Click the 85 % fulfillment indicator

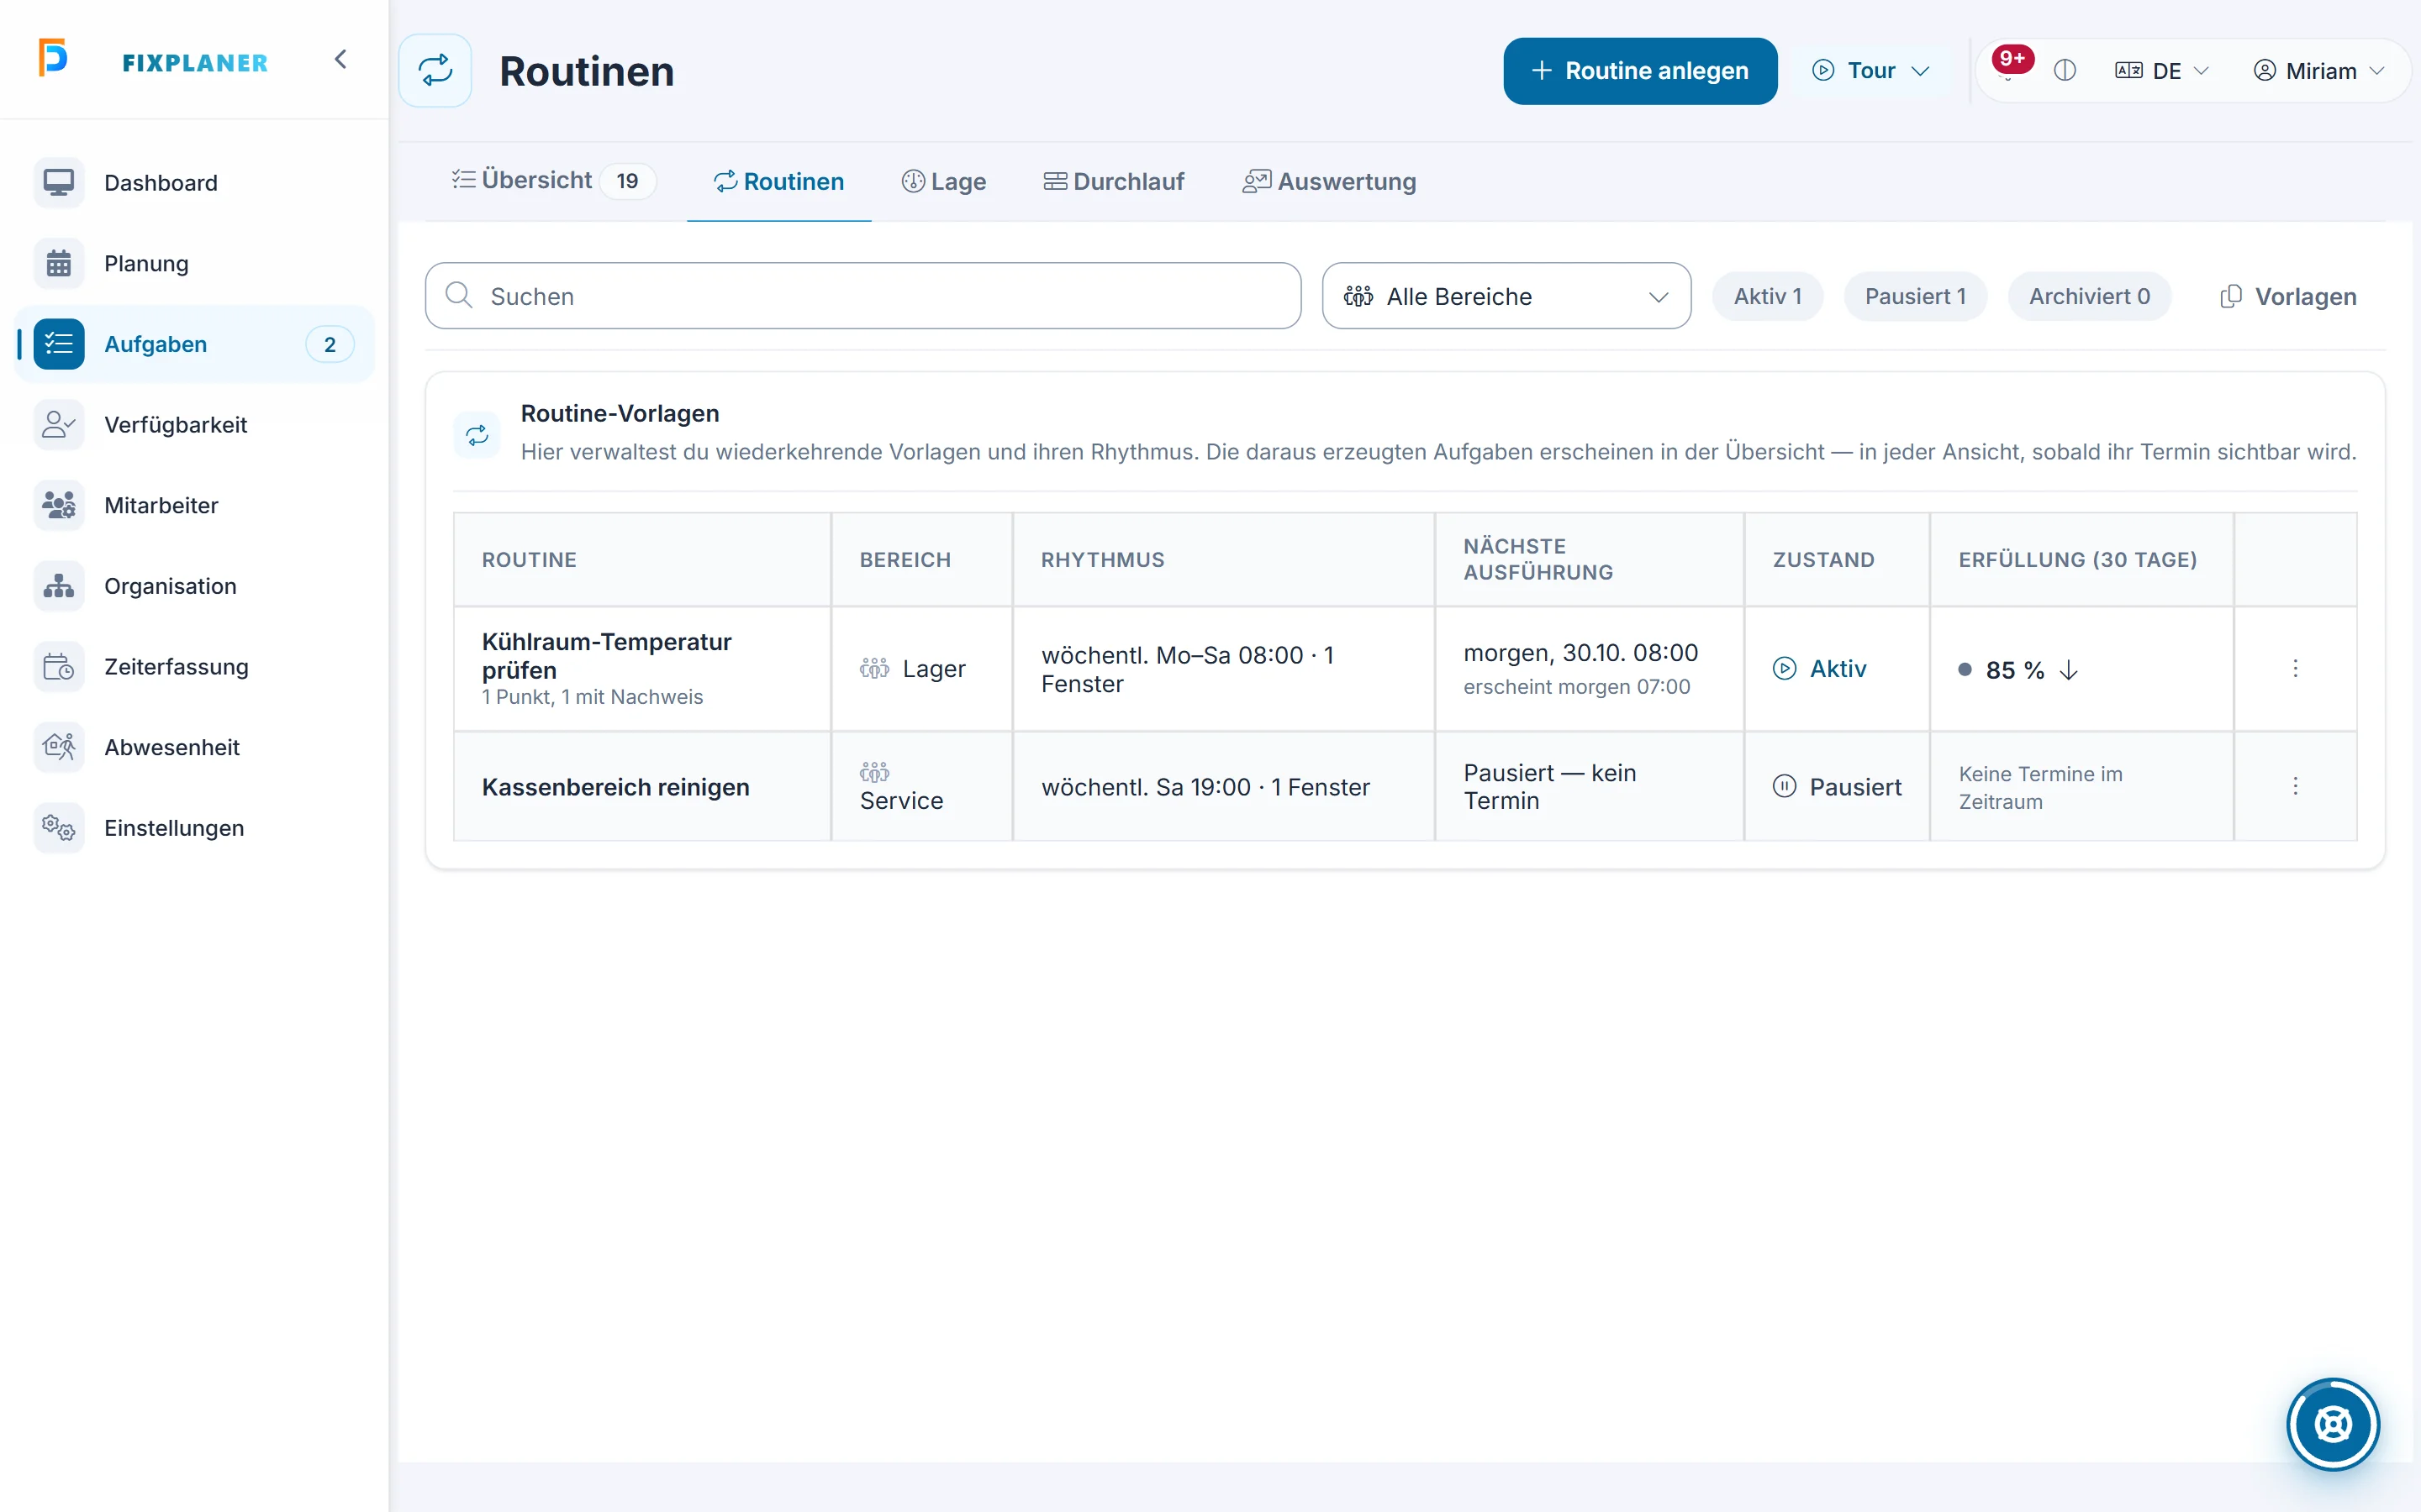pyautogui.click(x=2017, y=670)
